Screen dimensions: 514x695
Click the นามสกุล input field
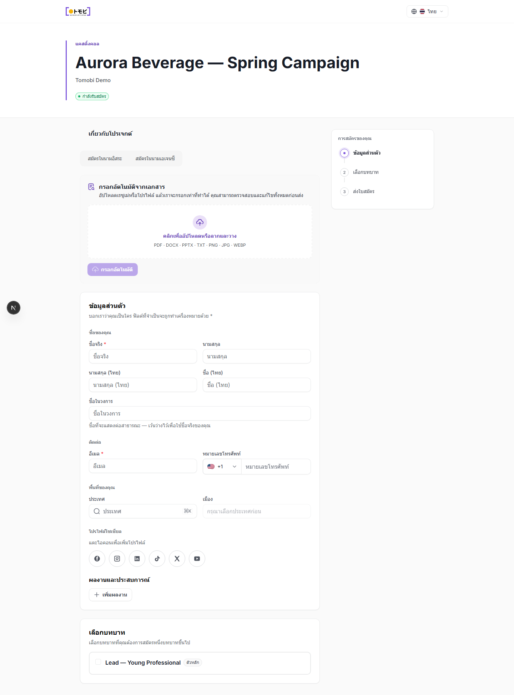tap(257, 356)
